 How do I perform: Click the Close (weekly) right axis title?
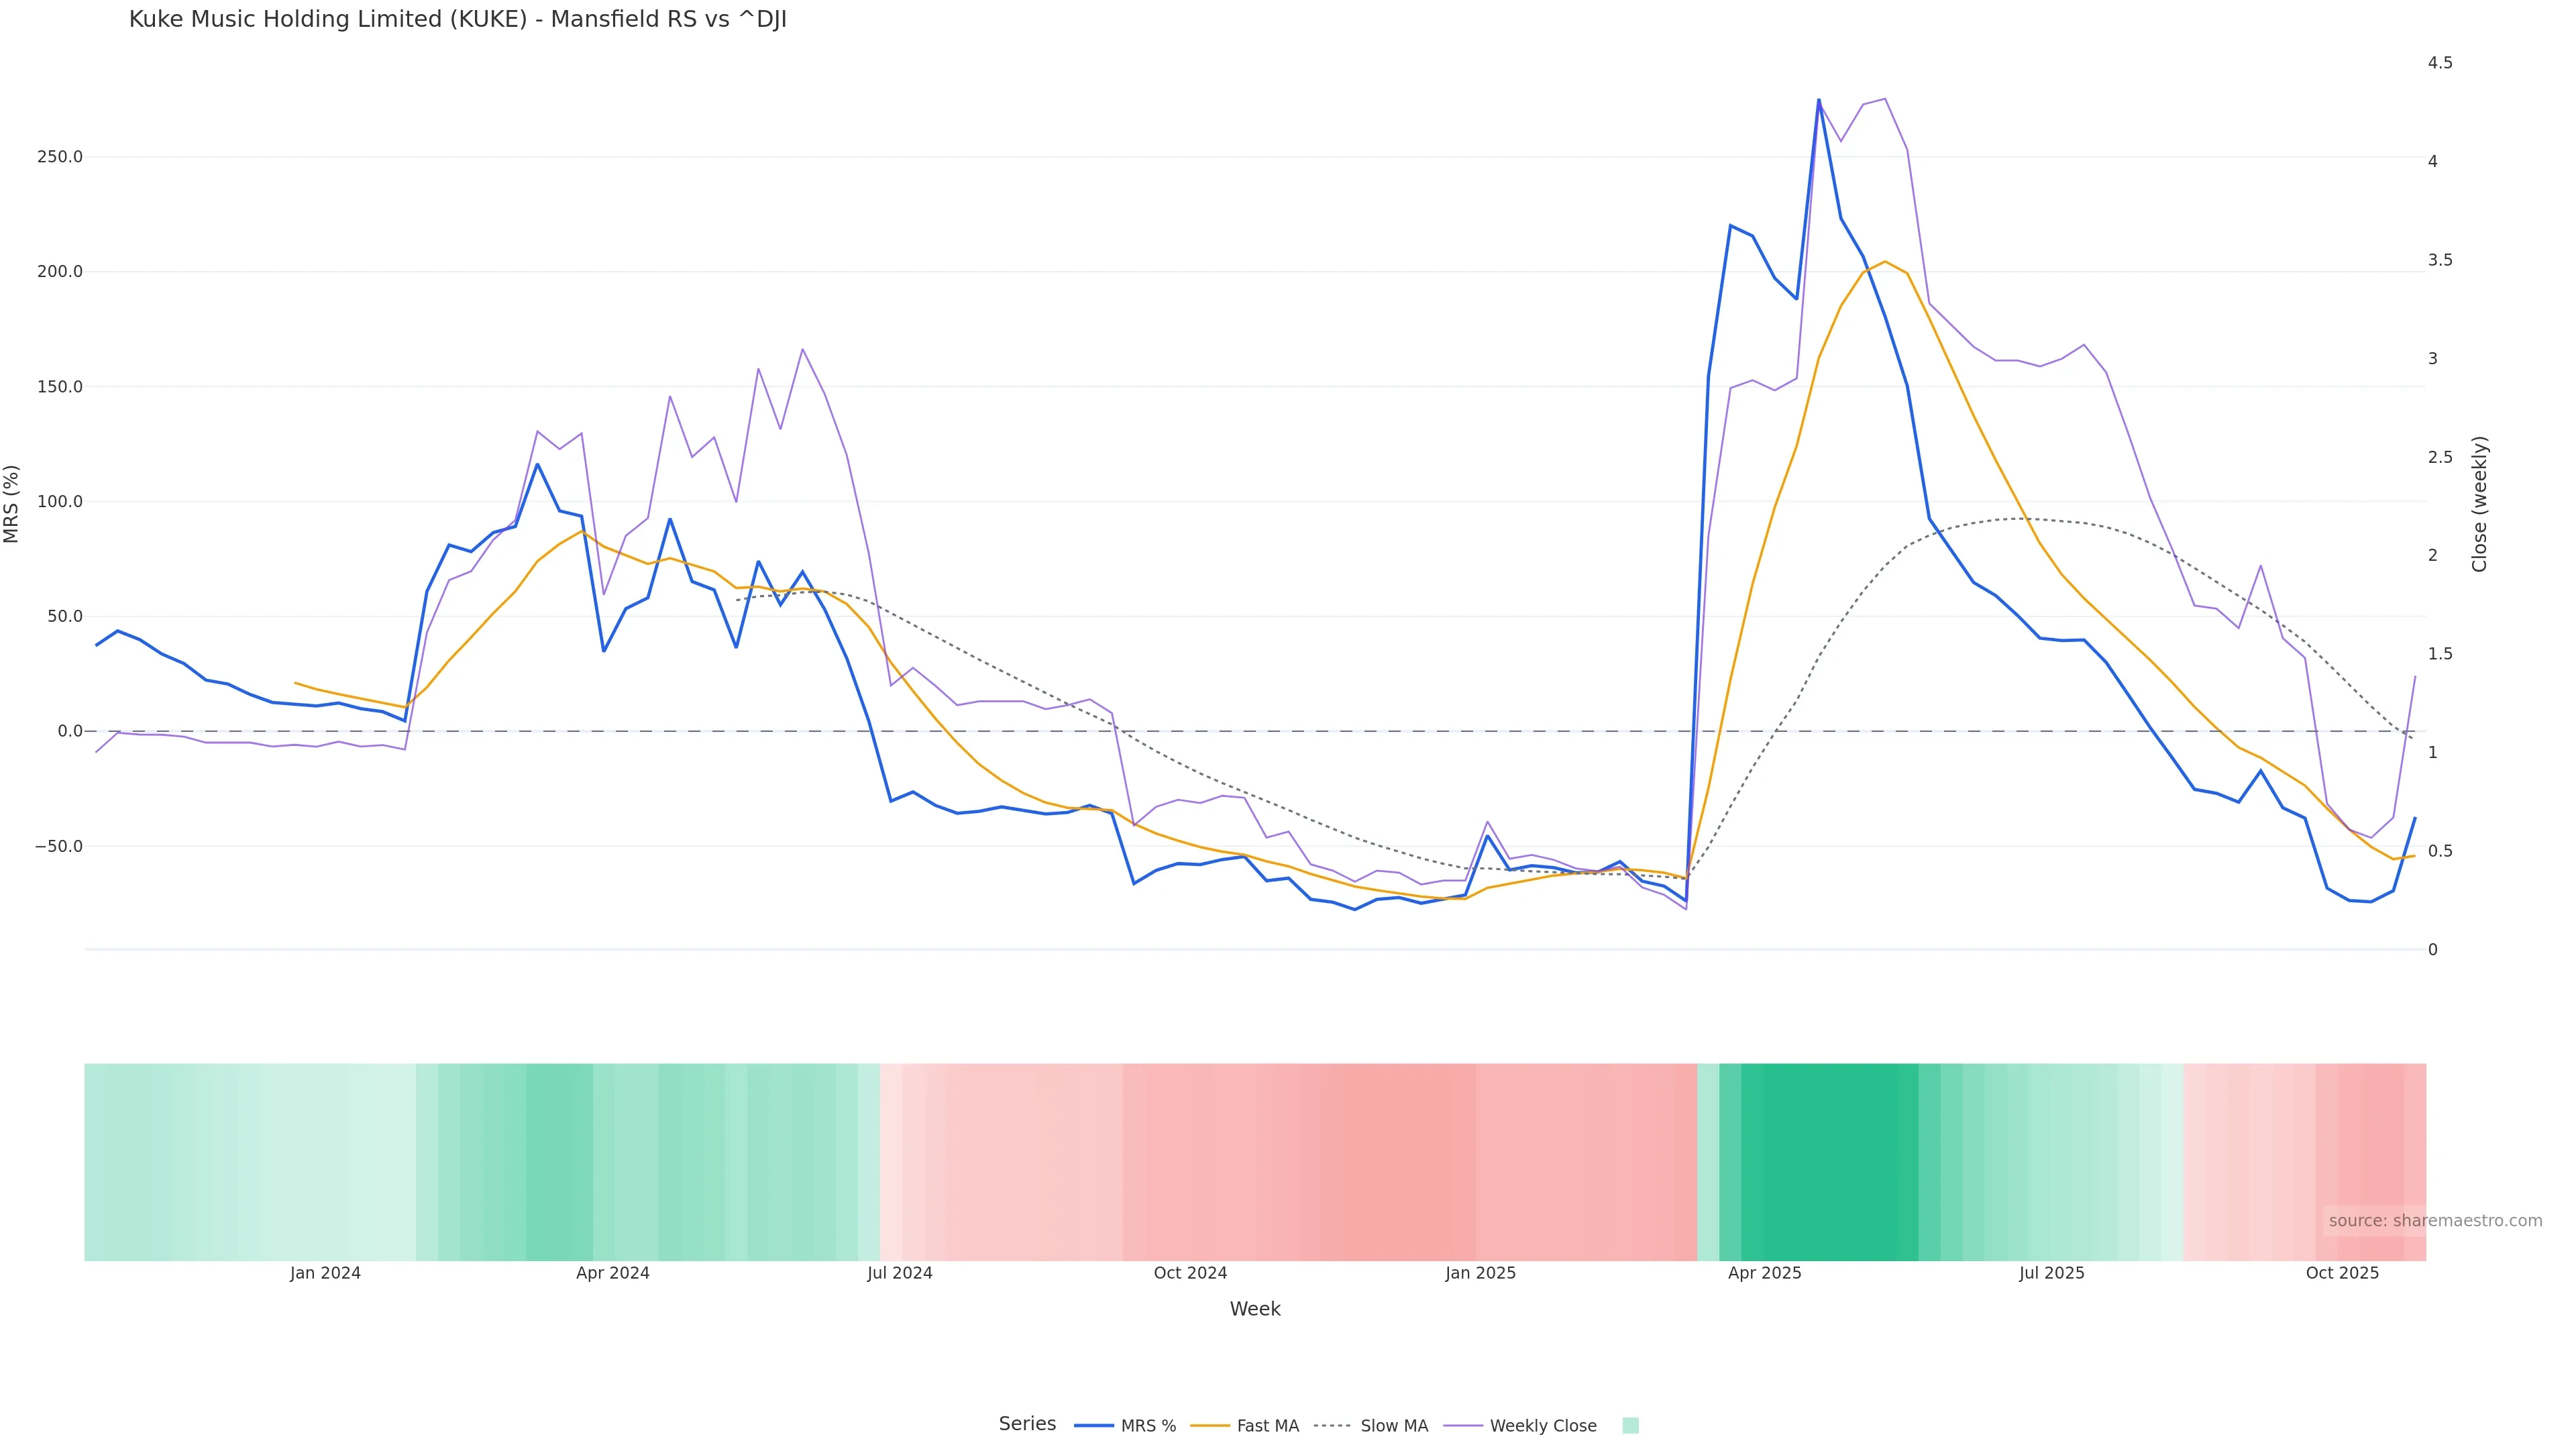tap(2479, 504)
